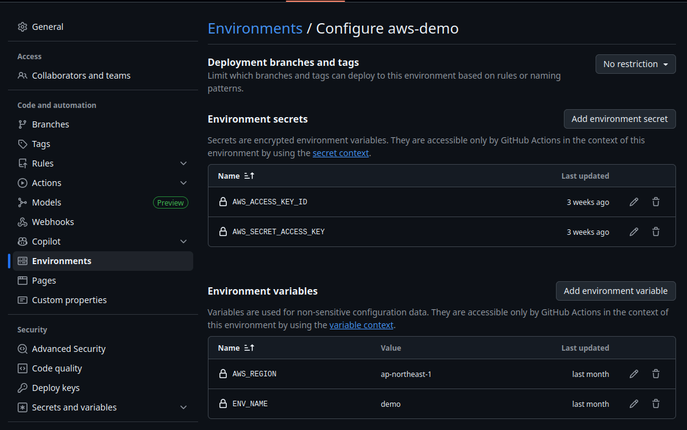Expand Secrets and variables section
Image resolution: width=687 pixels, height=430 pixels.
(183, 407)
